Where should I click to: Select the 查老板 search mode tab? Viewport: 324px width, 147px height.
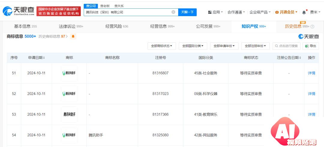pyautogui.click(x=105, y=6)
